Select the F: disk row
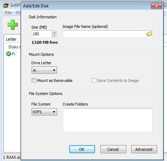Viewport: 167px width, 161px height. pos(12,54)
